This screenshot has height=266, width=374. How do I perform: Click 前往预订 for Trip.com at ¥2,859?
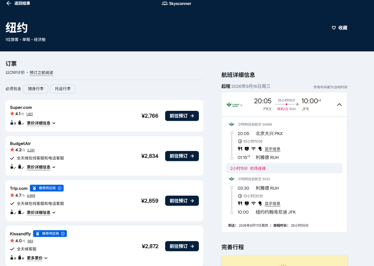pyautogui.click(x=182, y=201)
